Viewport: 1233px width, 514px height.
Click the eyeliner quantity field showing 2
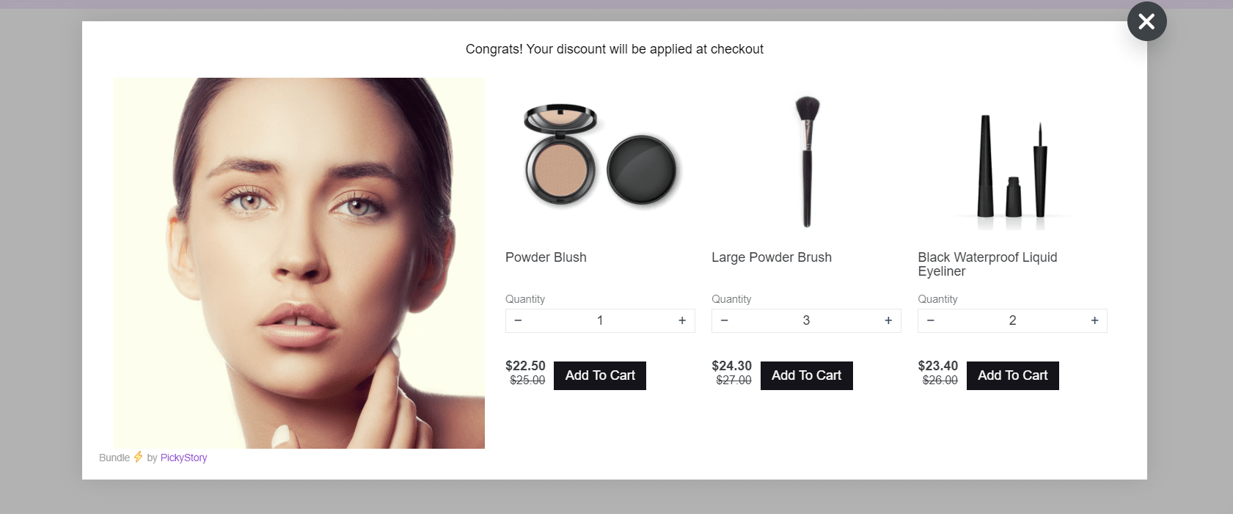tap(1012, 320)
